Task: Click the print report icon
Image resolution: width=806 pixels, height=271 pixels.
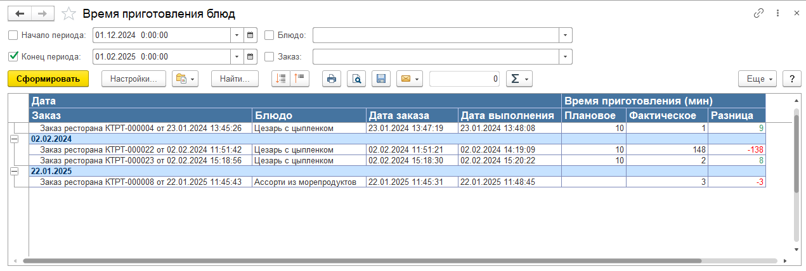Action: tap(332, 79)
